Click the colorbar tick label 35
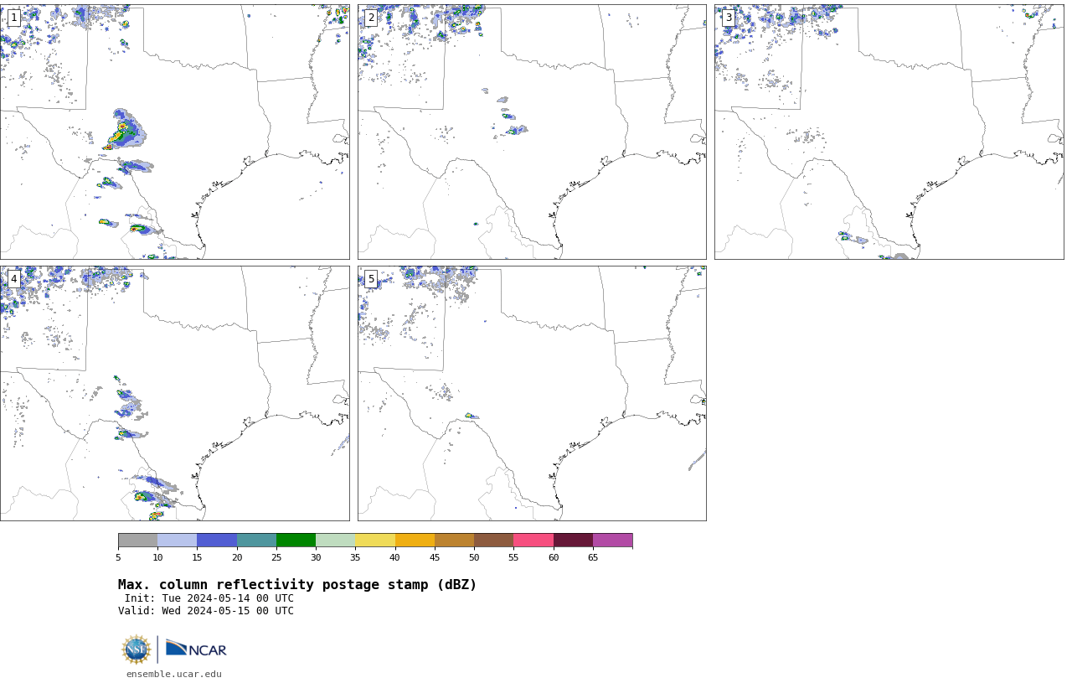This screenshot has width=1072, height=683. point(355,557)
